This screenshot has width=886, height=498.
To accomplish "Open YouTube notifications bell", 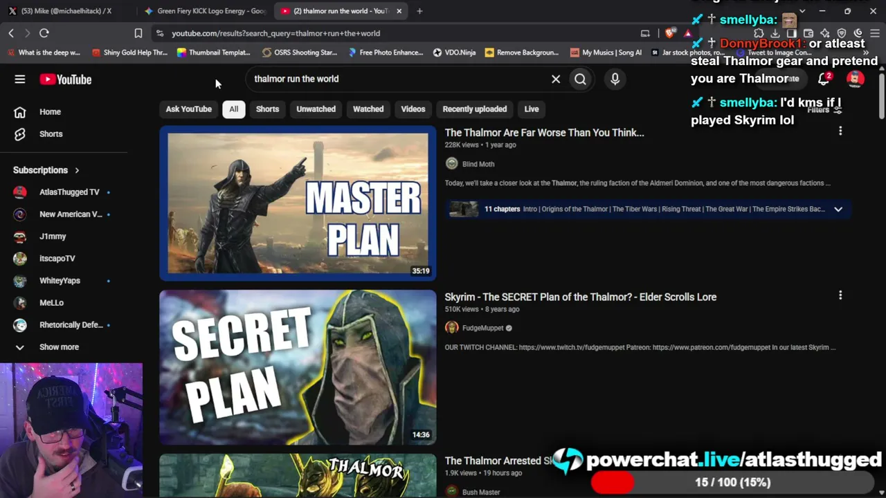I will point(824,79).
